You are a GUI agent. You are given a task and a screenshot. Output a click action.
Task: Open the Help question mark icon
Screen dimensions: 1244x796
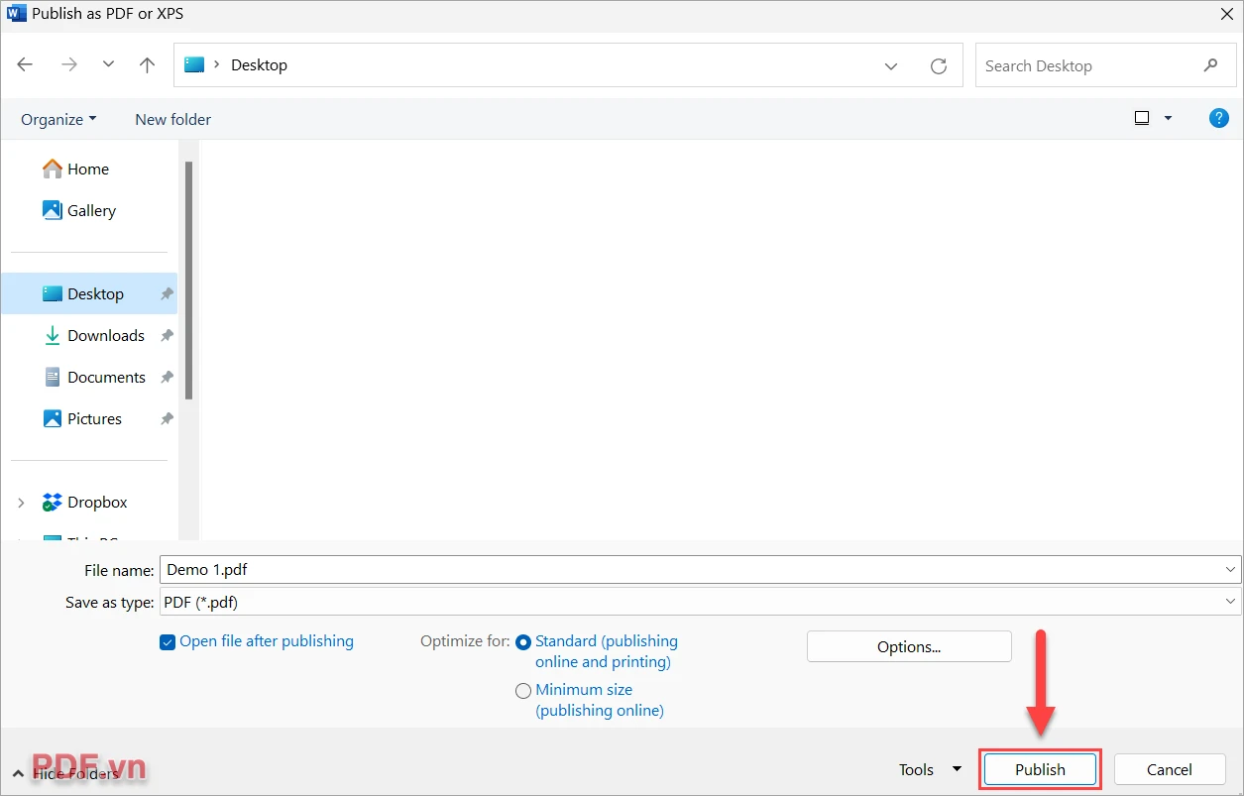(x=1219, y=118)
